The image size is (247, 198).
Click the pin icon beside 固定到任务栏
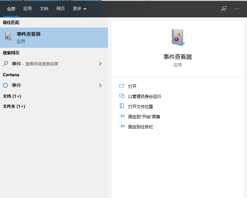[x=122, y=126]
